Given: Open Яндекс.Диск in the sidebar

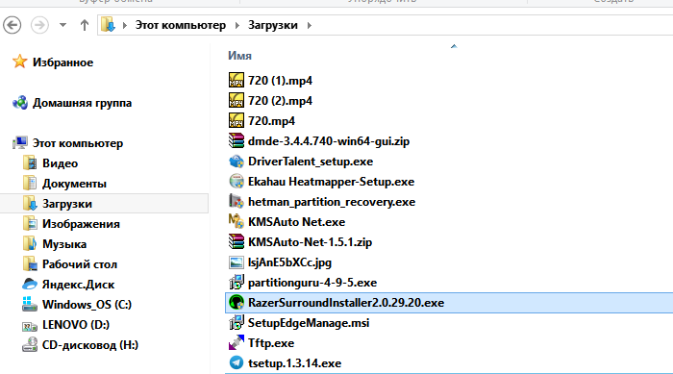Looking at the screenshot, I should point(78,285).
